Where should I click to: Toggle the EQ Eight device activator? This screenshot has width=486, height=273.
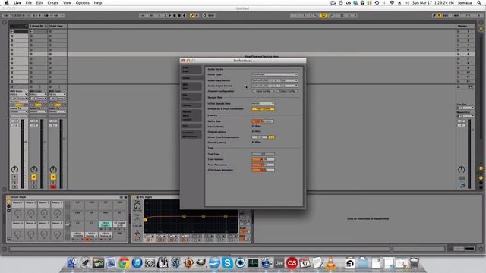click(x=134, y=197)
